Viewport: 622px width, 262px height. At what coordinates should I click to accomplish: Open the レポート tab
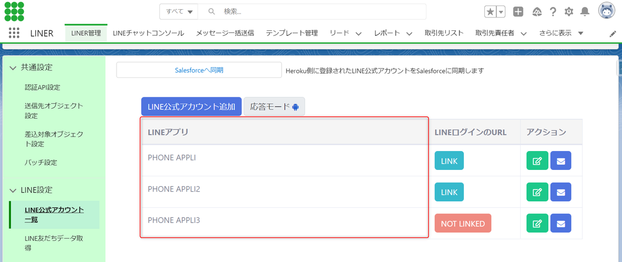(387, 34)
